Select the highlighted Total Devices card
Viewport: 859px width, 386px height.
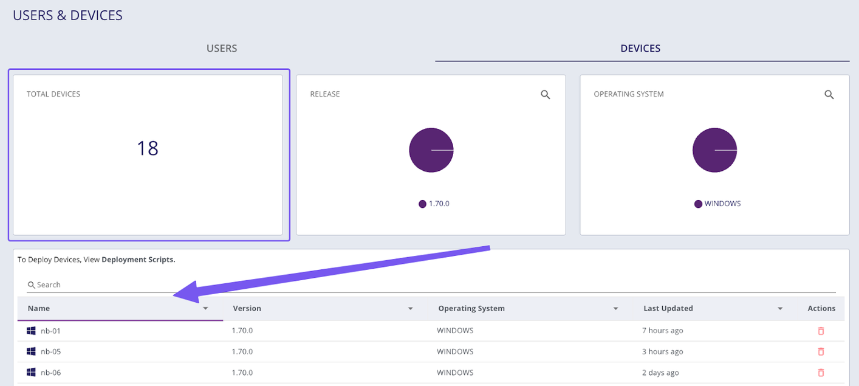[148, 154]
